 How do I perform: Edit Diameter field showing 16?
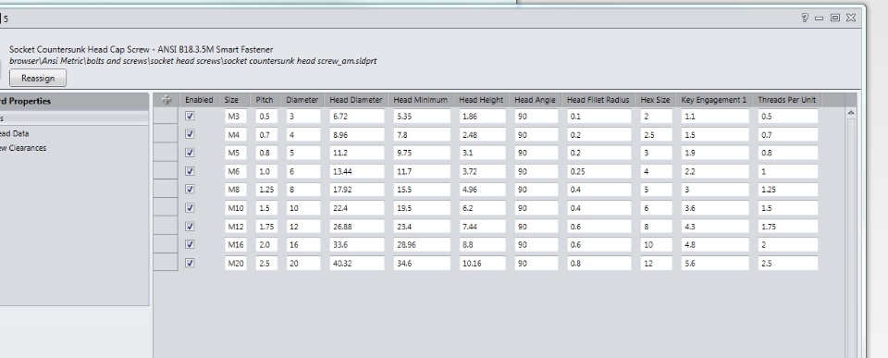point(303,245)
